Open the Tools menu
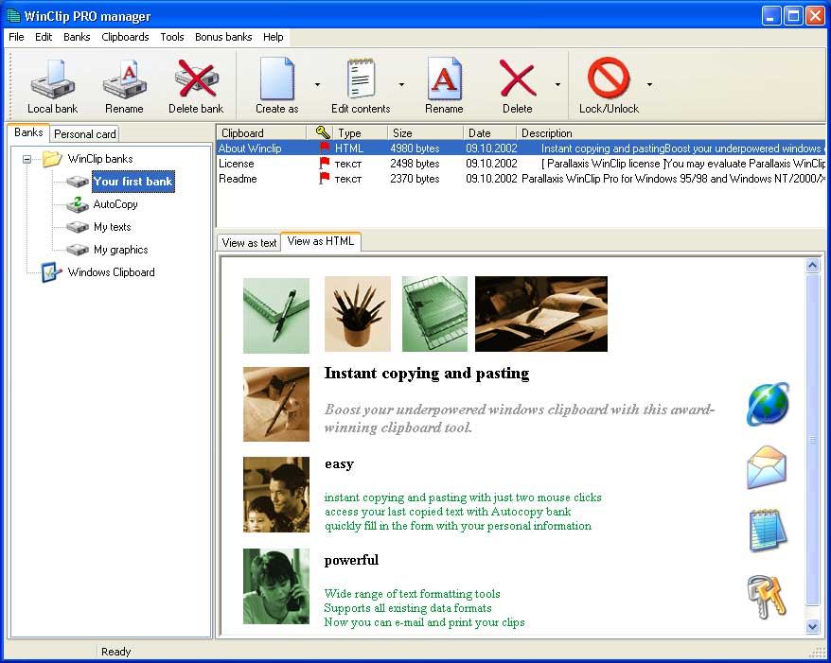The height and width of the screenshot is (663, 831). 172,37
